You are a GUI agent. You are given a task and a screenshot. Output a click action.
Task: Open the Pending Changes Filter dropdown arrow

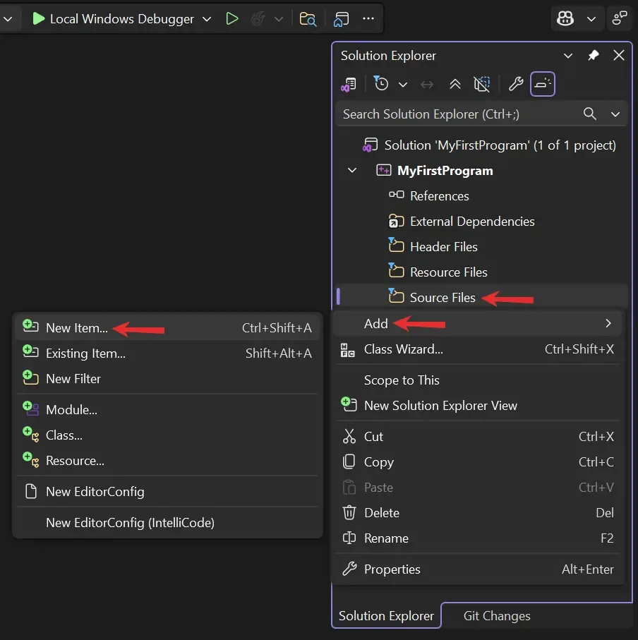[x=403, y=85]
